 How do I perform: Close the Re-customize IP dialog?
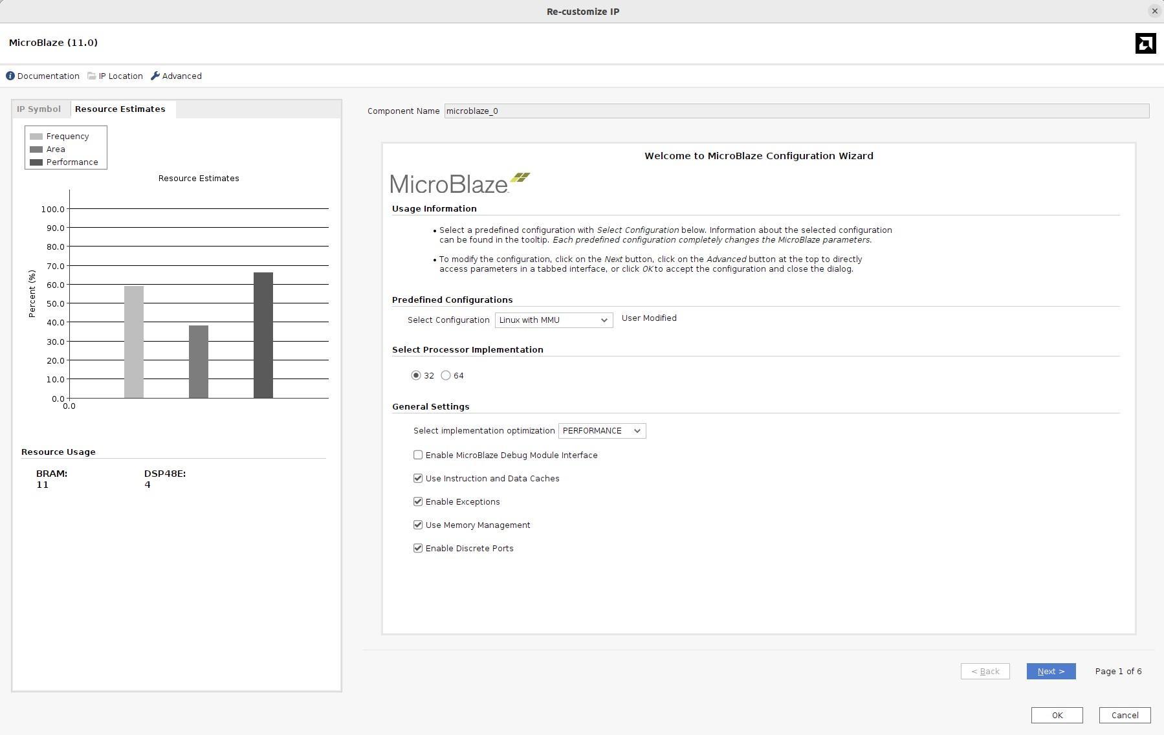tap(1154, 11)
